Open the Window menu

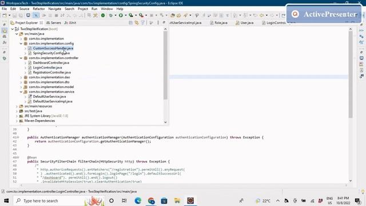[x=107, y=9]
